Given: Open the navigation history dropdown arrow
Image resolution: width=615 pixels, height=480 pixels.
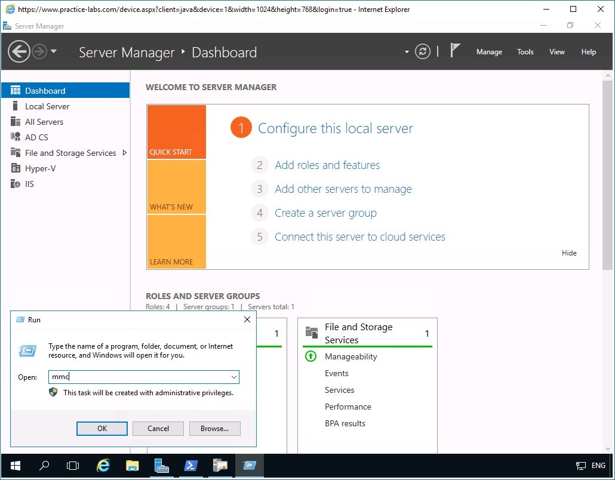Looking at the screenshot, I should tap(54, 51).
